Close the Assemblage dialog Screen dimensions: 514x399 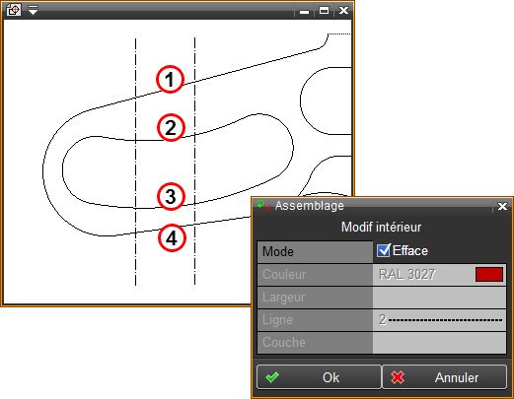(x=502, y=206)
